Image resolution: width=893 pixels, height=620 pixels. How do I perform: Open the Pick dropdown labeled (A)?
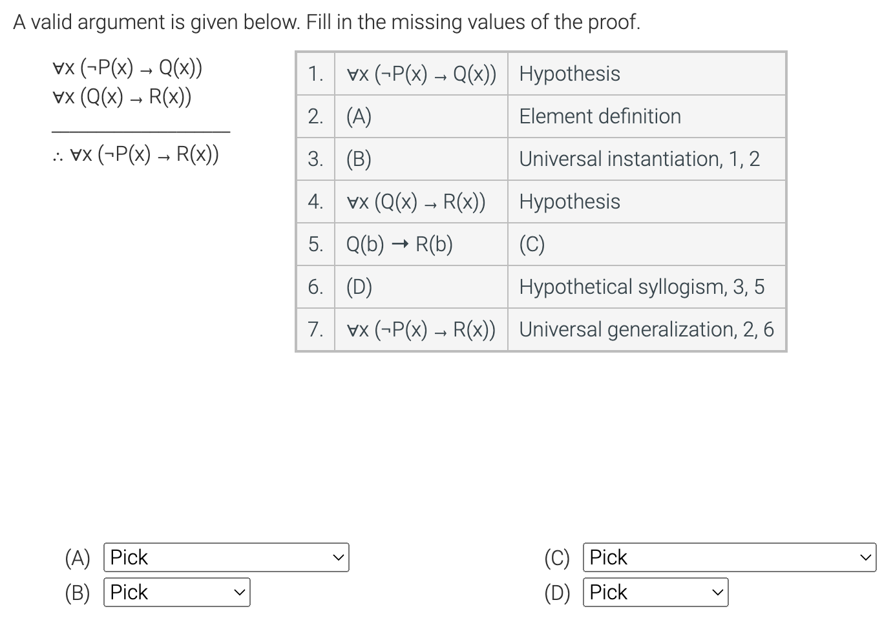pos(226,557)
